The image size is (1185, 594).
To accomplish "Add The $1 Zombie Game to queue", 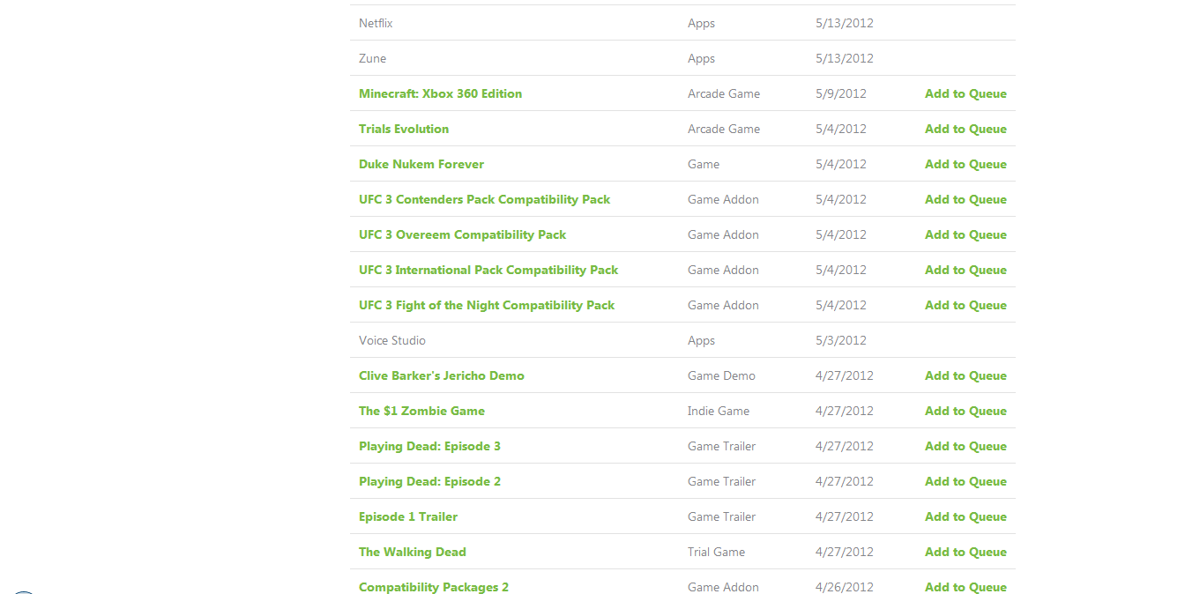I will pyautogui.click(x=965, y=411).
